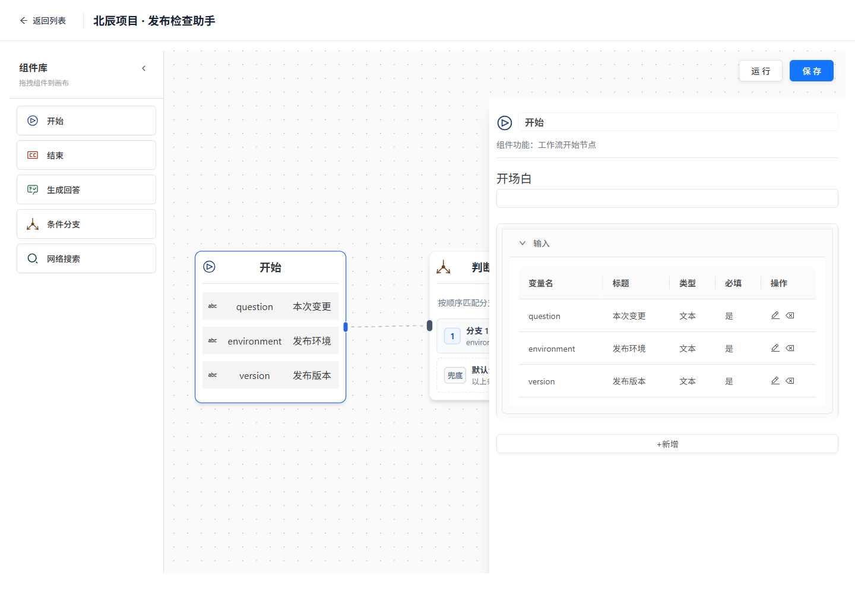Click the branch icon on the 判断 node
Image resolution: width=855 pixels, height=594 pixels.
tap(444, 267)
